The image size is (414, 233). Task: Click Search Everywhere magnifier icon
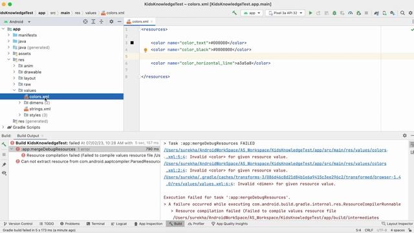coord(402,13)
